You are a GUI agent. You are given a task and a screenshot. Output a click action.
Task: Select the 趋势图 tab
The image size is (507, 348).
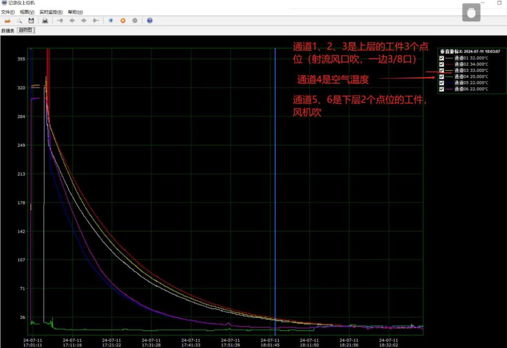point(25,31)
